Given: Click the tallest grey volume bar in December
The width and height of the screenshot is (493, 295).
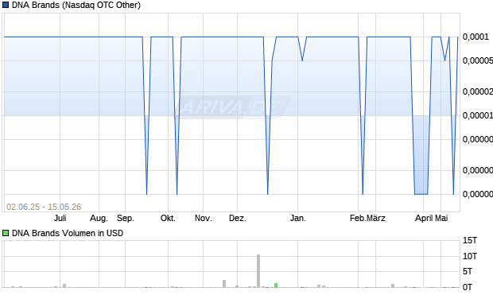Looking at the screenshot, I should [258, 271].
